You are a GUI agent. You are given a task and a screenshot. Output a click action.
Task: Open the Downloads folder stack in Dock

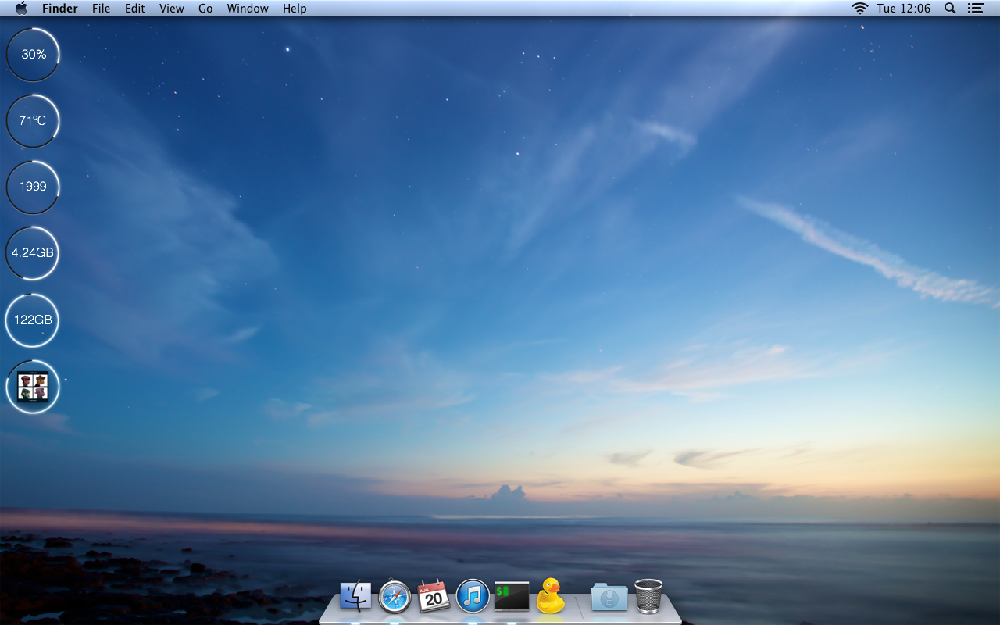coord(609,597)
